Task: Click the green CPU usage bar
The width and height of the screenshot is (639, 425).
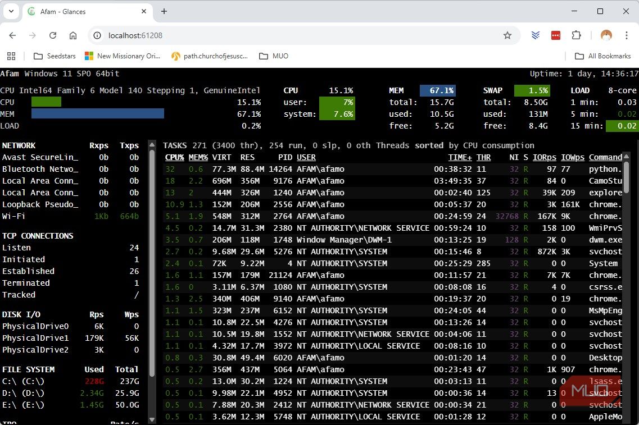Action: point(46,102)
